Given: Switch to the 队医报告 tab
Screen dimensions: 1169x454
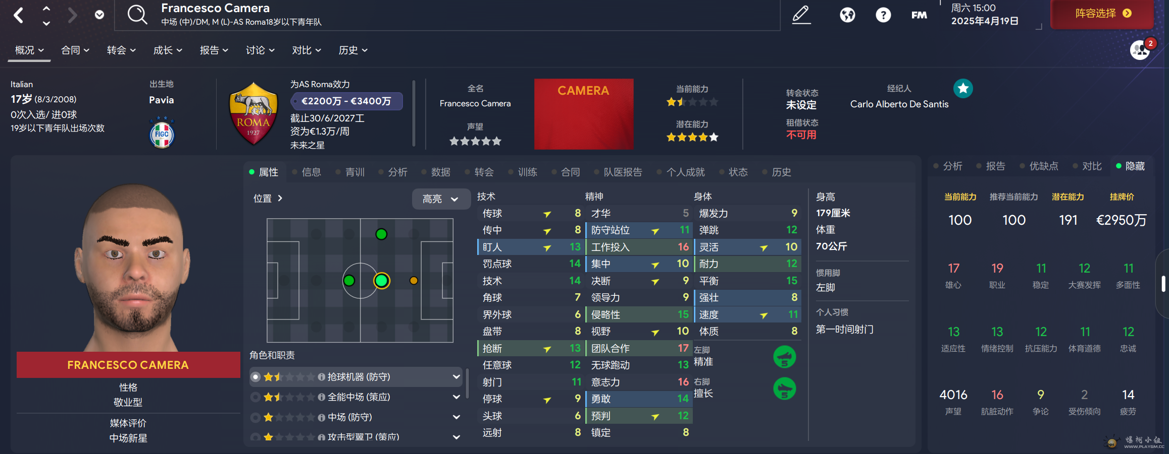Looking at the screenshot, I should point(623,172).
